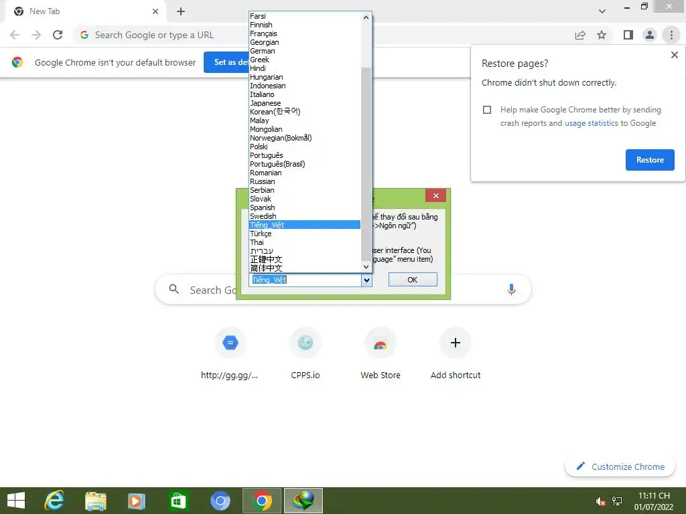Screen dimensions: 686x514
Task: Reload the current Chrome page
Action: 58,35
